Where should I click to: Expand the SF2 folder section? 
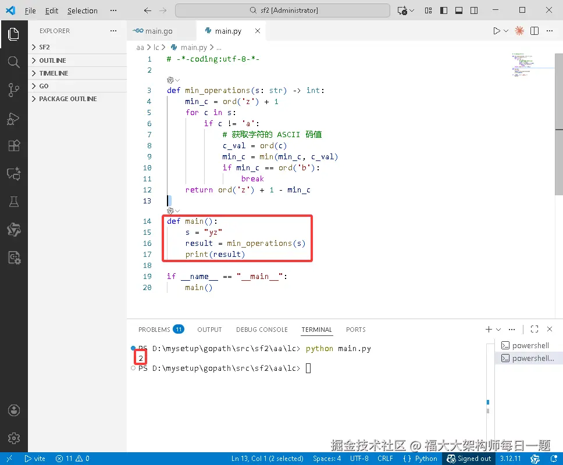(x=77, y=47)
